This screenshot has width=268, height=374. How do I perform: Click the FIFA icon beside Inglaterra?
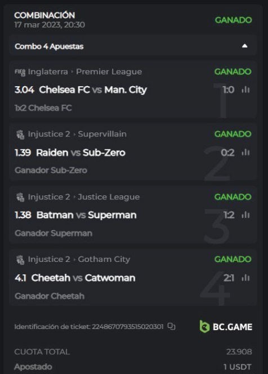point(20,72)
